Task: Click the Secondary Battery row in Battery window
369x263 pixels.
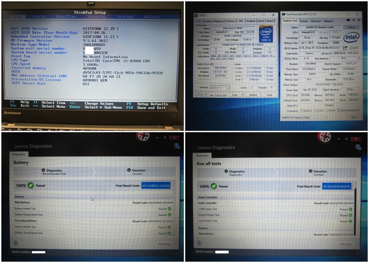Action: click(x=94, y=221)
